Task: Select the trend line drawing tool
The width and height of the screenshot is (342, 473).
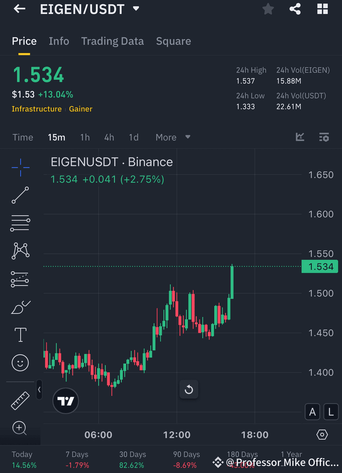Action: (20, 195)
